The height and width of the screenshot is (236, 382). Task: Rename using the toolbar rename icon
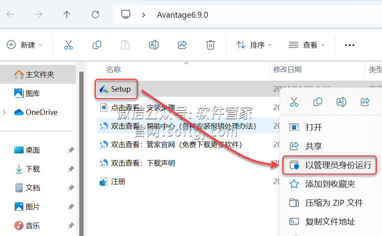coord(154,45)
